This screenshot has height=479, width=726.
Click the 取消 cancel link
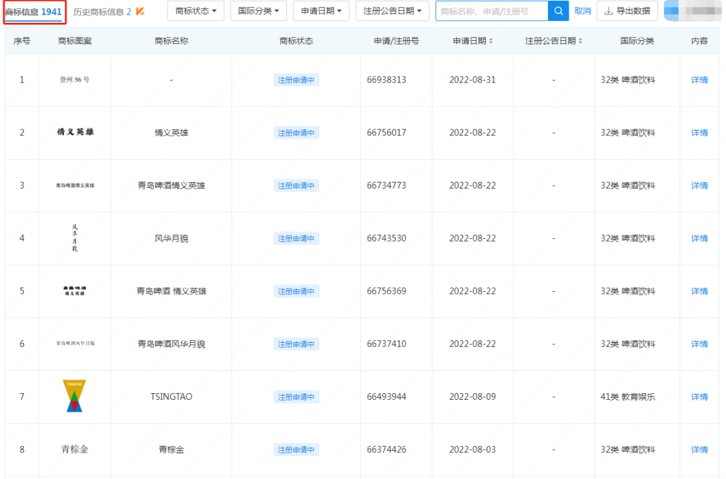pos(582,11)
